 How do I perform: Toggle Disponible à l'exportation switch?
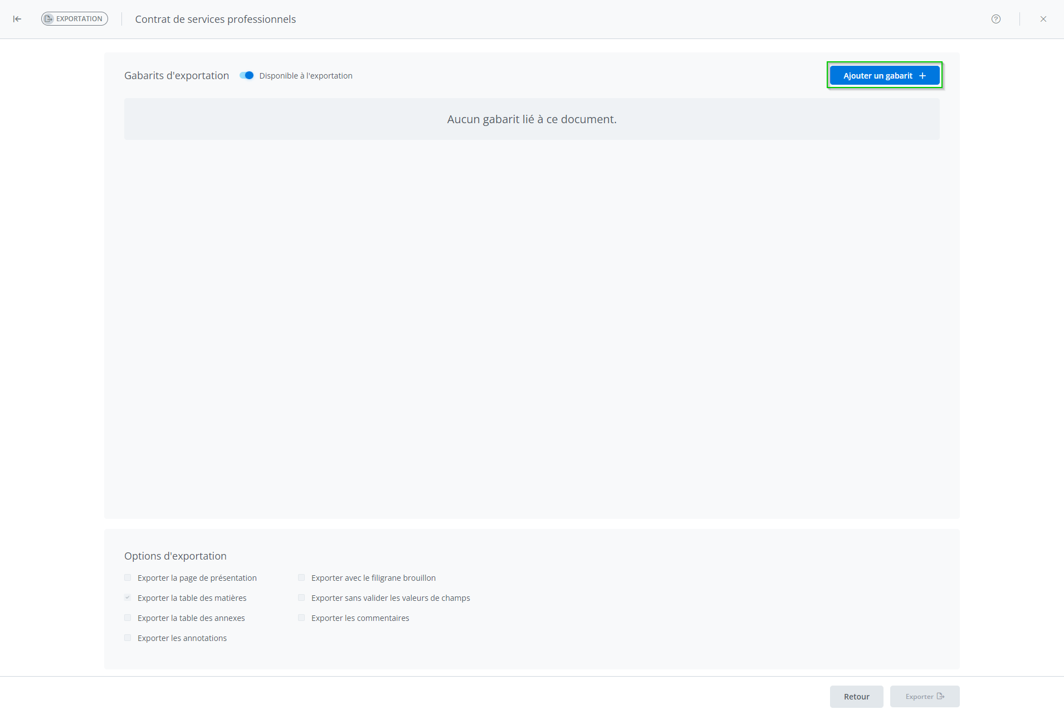[247, 76]
